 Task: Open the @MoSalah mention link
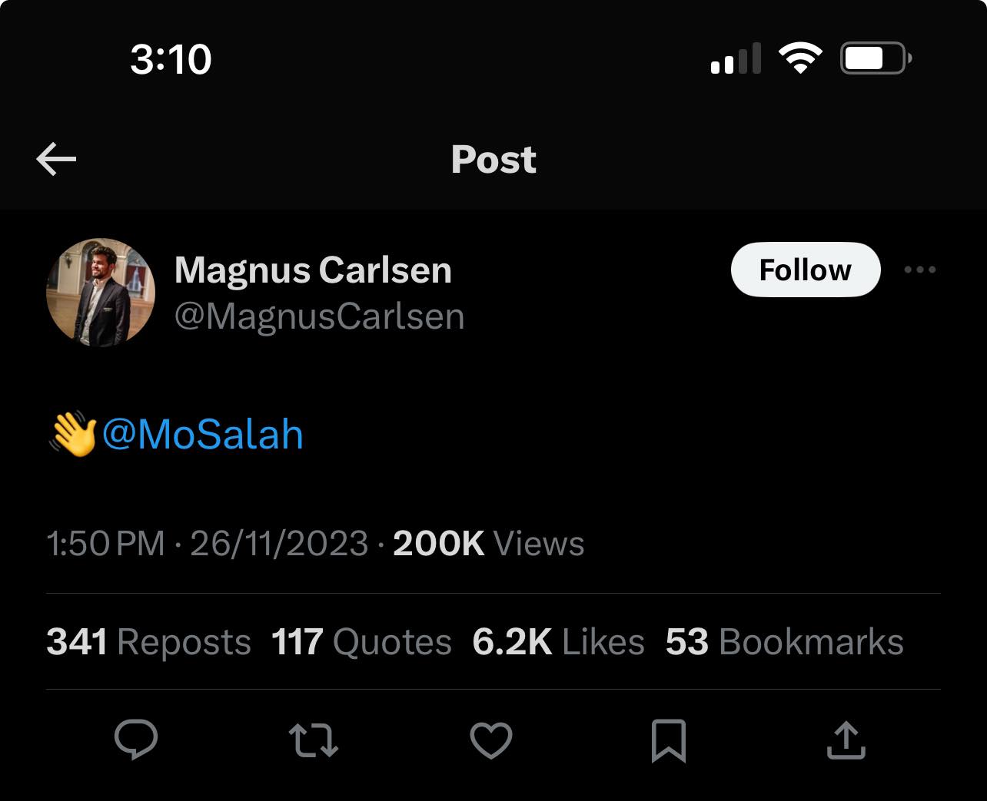pos(202,435)
